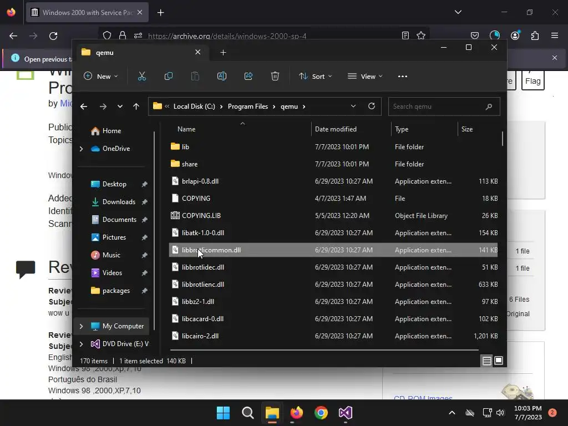Open Firefox extensions puzzle icon
568x426 pixels.
[535, 35]
